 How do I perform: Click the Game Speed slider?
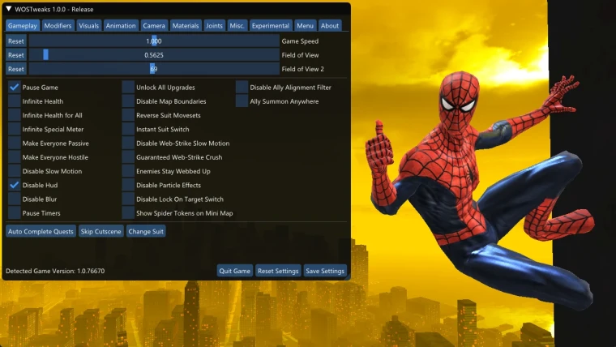click(x=153, y=41)
